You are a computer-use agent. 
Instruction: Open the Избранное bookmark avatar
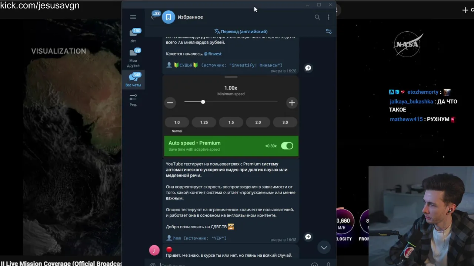click(x=168, y=17)
